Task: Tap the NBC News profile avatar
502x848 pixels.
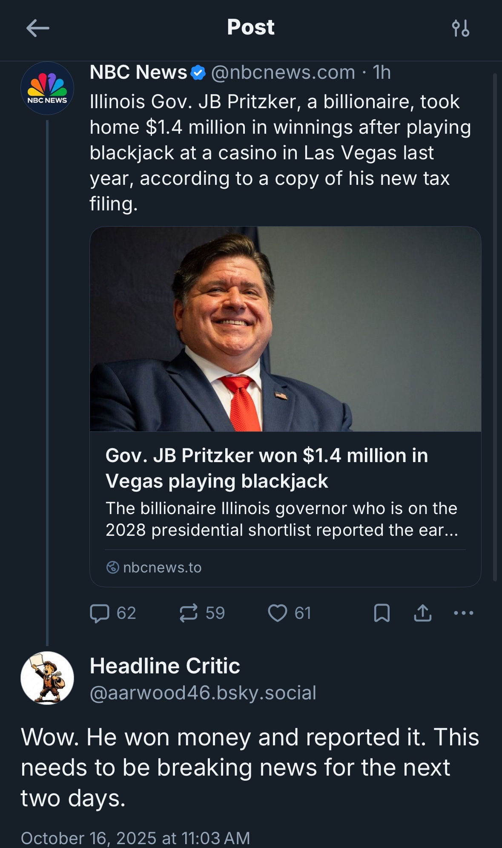Action: (x=47, y=88)
